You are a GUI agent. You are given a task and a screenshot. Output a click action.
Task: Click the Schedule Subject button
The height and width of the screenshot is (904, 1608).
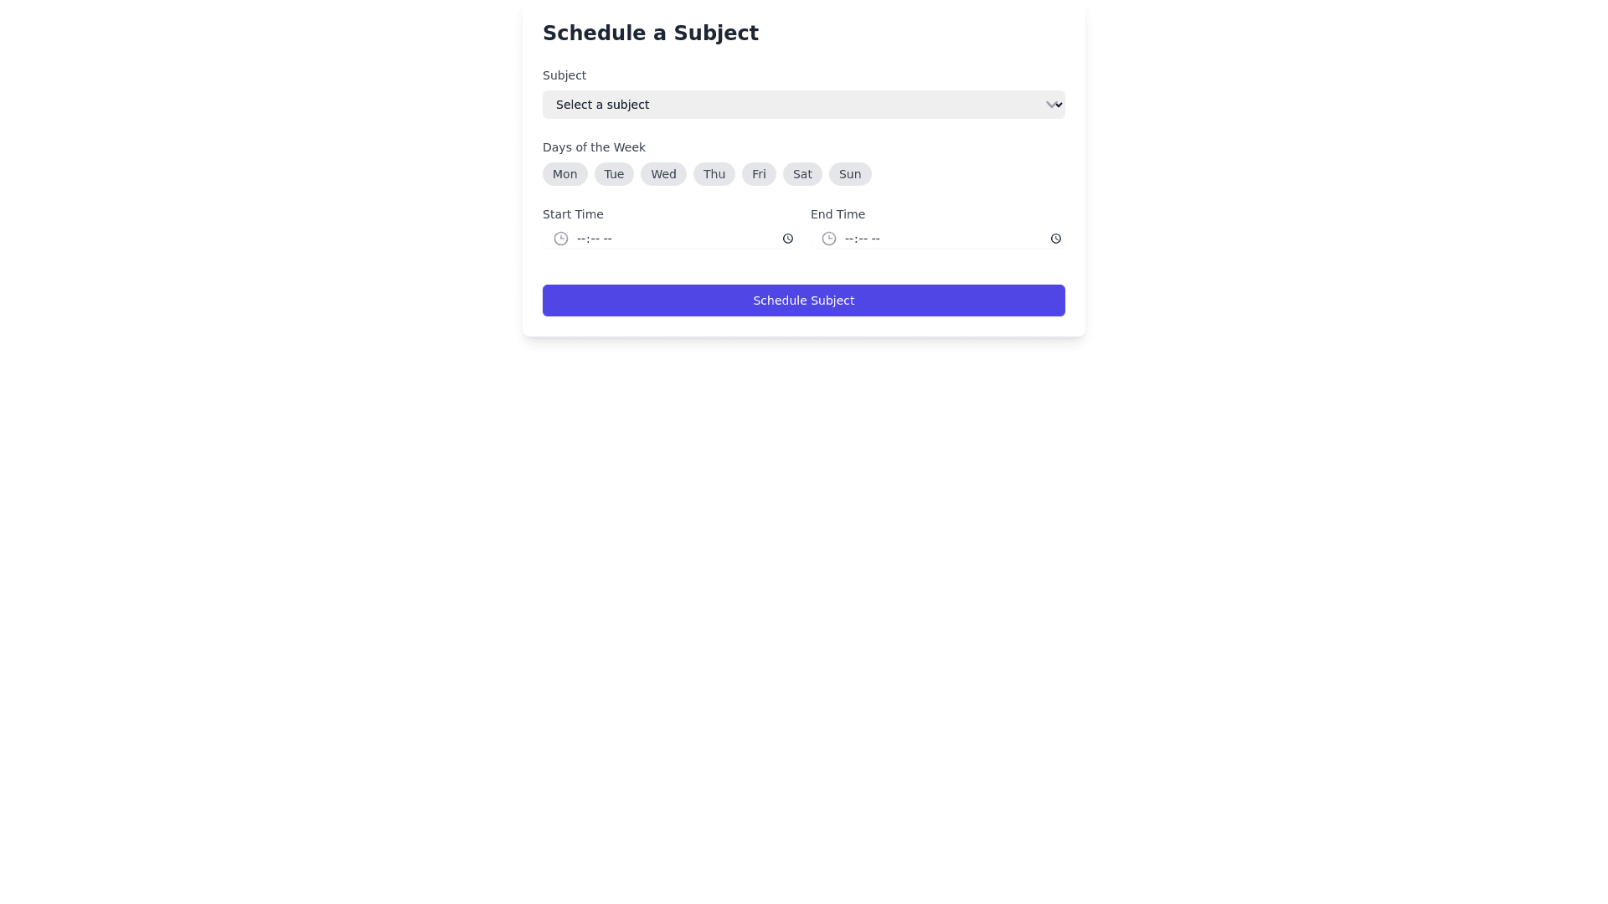point(803,300)
